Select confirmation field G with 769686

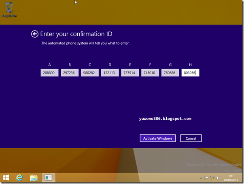click(170, 73)
